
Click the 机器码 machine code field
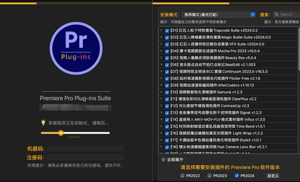pyautogui.click(x=85, y=149)
